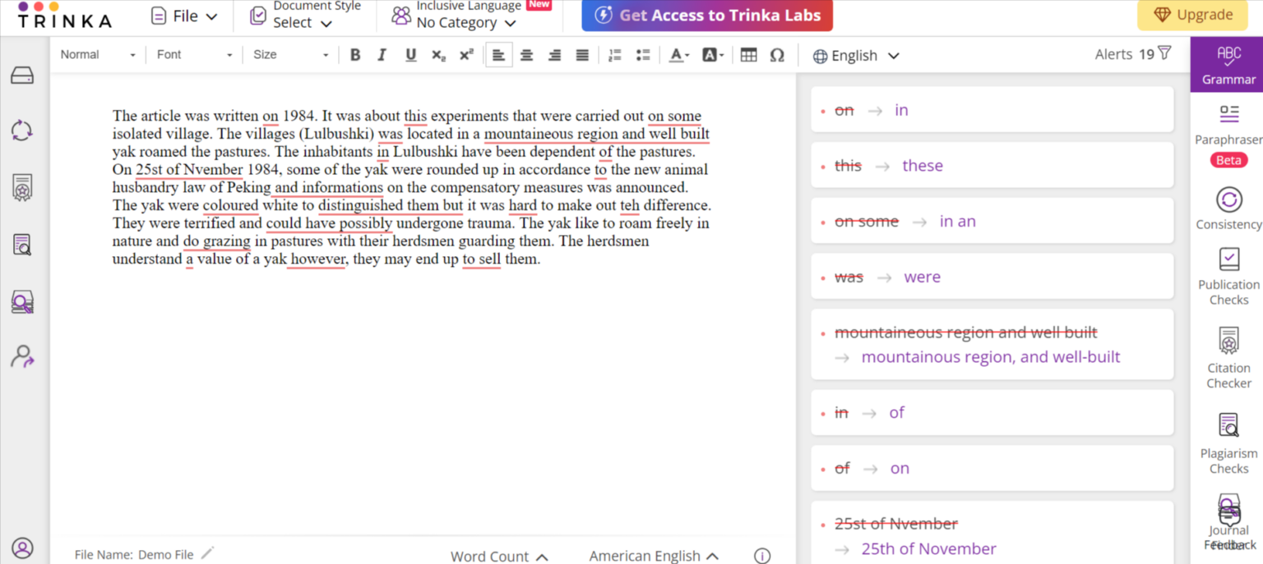This screenshot has width=1263, height=564.
Task: Click Get Access to Trinka Labs
Action: (x=706, y=15)
